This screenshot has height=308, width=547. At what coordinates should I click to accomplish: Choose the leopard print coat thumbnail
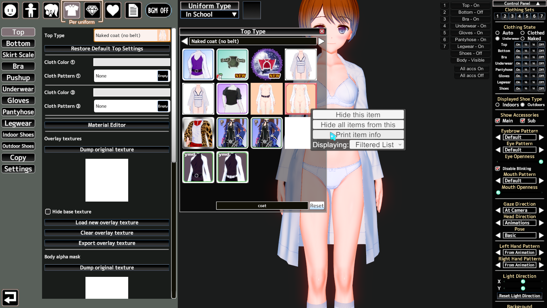tap(198, 133)
